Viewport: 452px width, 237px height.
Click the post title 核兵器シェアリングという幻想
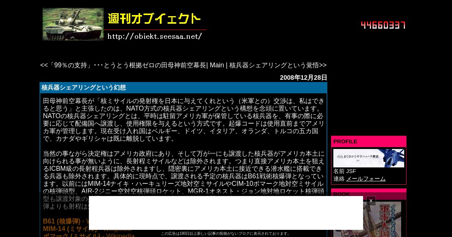84,88
